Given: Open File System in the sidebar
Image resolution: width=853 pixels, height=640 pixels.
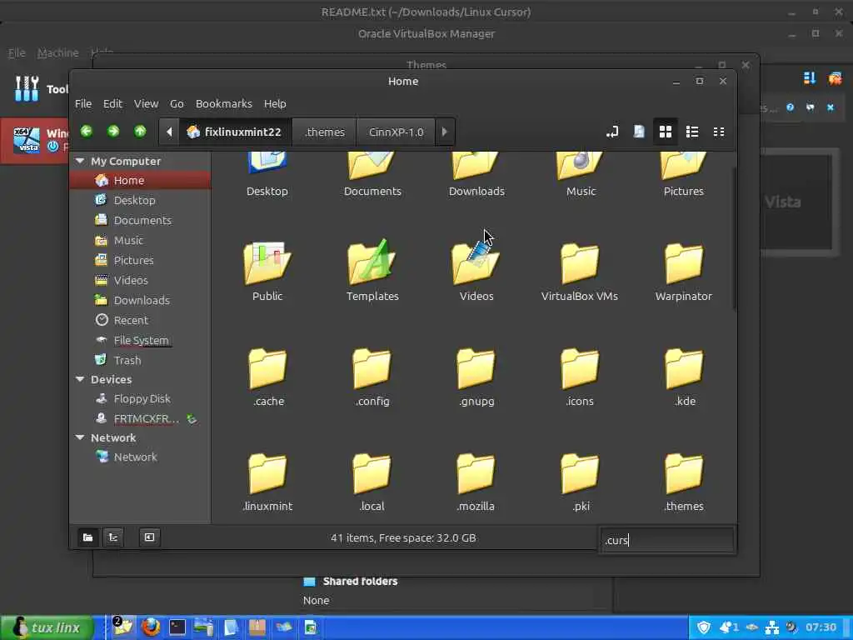Looking at the screenshot, I should point(140,340).
